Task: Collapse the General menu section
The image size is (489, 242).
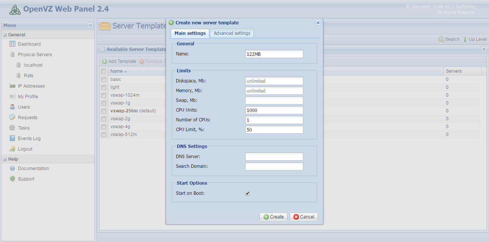Action: coord(5,35)
